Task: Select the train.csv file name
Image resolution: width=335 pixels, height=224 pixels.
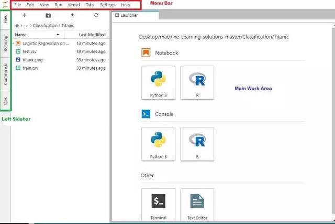Action: tap(30, 68)
